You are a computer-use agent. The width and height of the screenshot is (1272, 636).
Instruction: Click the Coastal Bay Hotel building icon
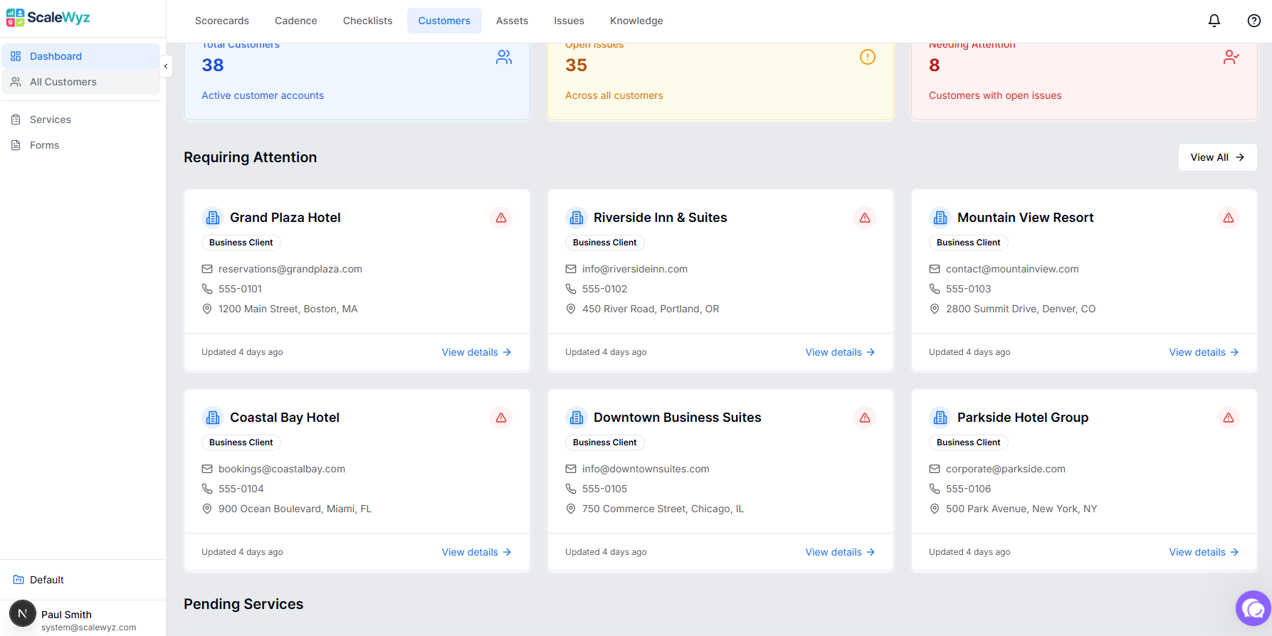(x=213, y=418)
